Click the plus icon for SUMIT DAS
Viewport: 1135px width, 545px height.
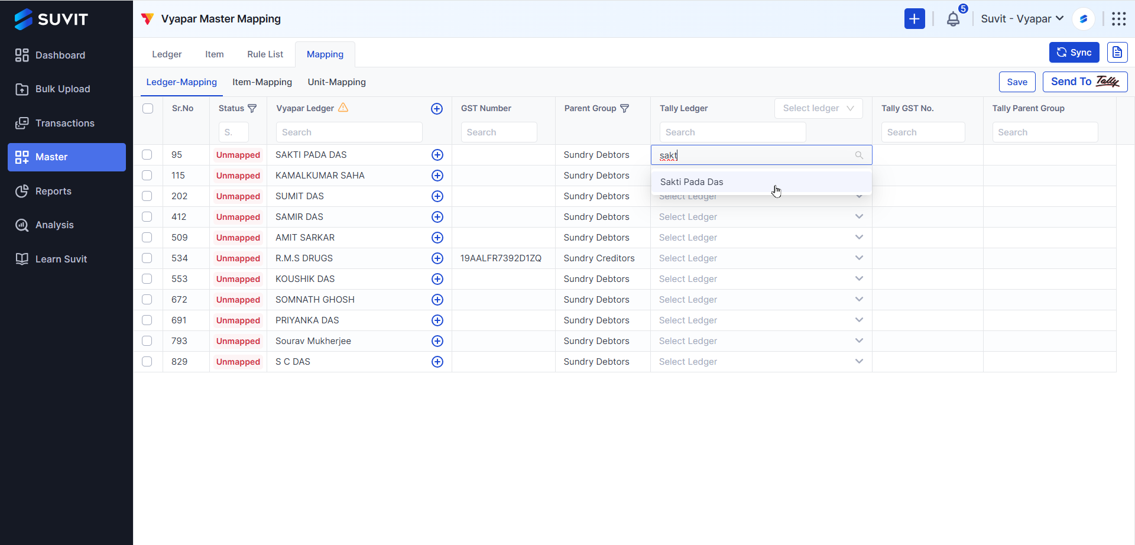click(437, 196)
